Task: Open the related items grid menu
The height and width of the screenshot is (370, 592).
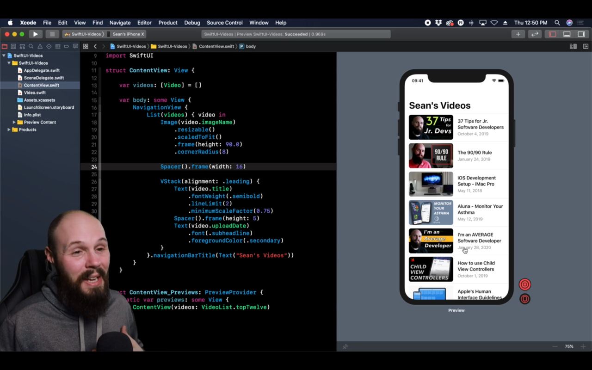Action: point(86,46)
